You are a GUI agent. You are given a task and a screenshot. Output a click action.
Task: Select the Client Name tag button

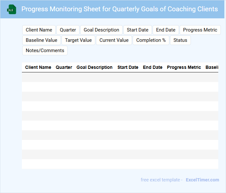(39, 30)
